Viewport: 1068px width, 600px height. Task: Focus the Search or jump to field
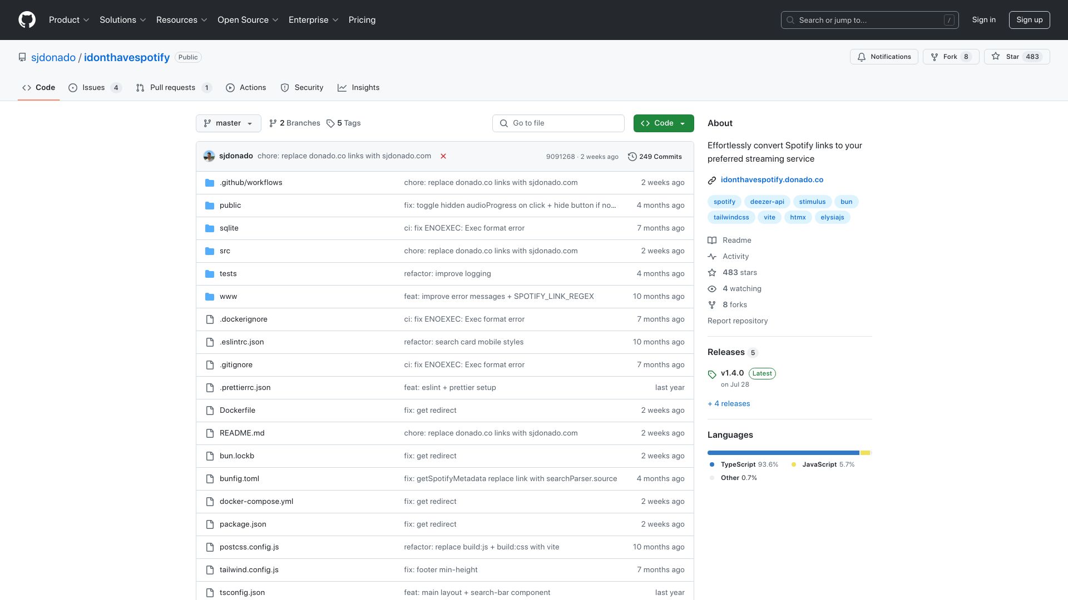[870, 20]
